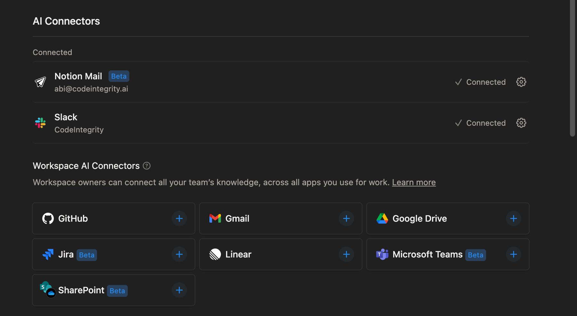Open Slack connector settings gear
577x316 pixels.
pos(521,123)
